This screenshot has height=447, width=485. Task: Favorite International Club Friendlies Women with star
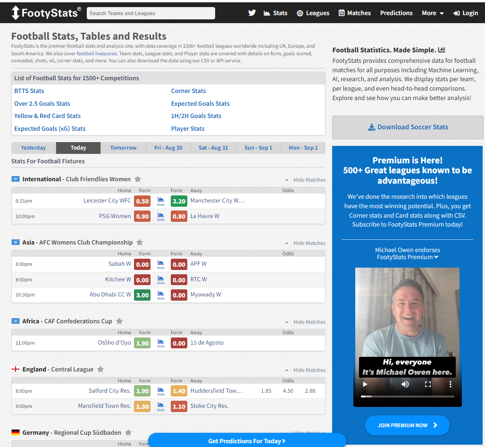(x=138, y=179)
